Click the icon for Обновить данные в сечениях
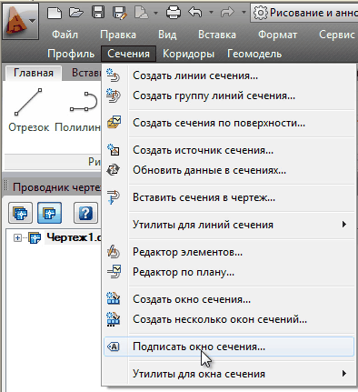Viewport: 358px width, 392px height. pos(114,169)
